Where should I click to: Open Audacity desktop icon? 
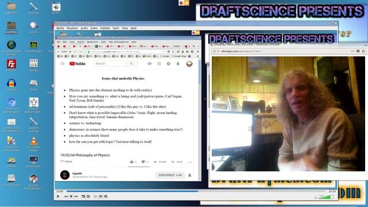(x=11, y=85)
